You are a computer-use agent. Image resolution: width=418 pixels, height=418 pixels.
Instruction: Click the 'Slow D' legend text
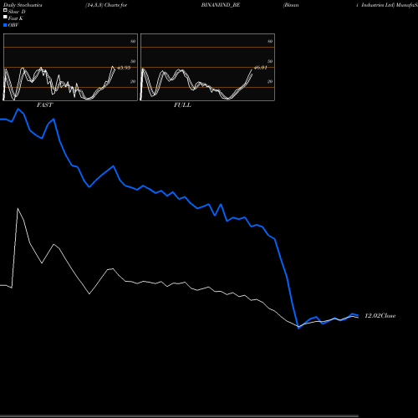click(x=17, y=12)
